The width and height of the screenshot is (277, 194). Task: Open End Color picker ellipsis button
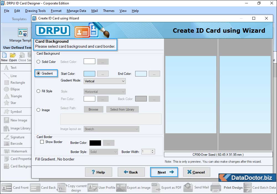(154, 73)
